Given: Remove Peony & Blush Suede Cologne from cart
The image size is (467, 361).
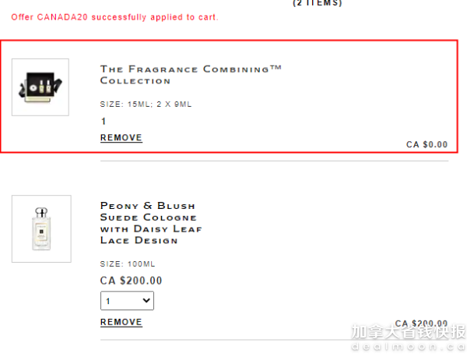Looking at the screenshot, I should (121, 322).
